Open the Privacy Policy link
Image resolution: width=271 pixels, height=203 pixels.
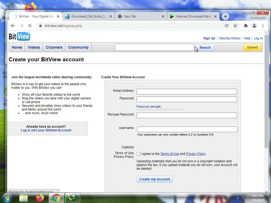(196, 154)
